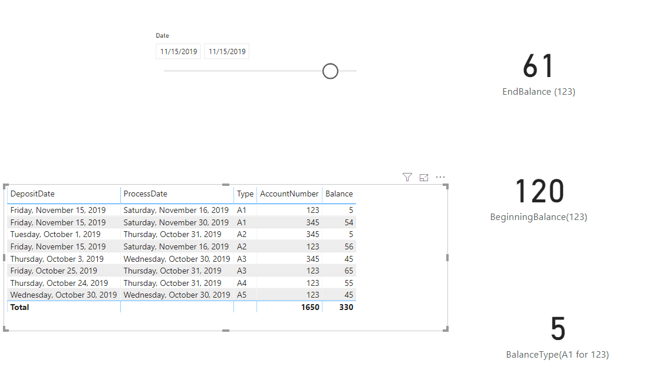Sort by AccountNumber column header
Viewport: 652px width, 370px height.
(x=289, y=194)
